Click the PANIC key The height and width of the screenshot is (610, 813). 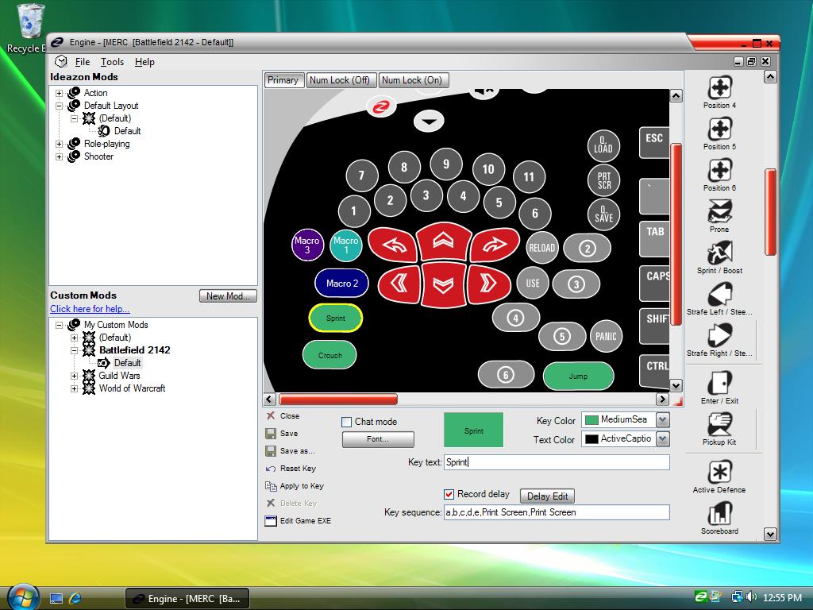pyautogui.click(x=606, y=336)
